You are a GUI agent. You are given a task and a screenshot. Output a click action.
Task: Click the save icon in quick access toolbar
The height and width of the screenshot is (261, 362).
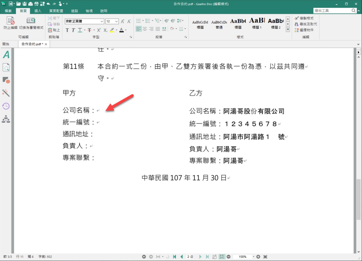(x=24, y=4)
